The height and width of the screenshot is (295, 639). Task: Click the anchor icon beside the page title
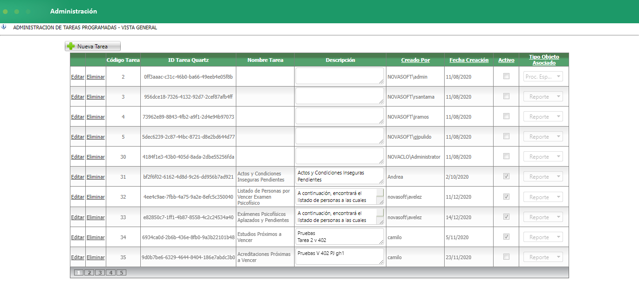[3, 27]
